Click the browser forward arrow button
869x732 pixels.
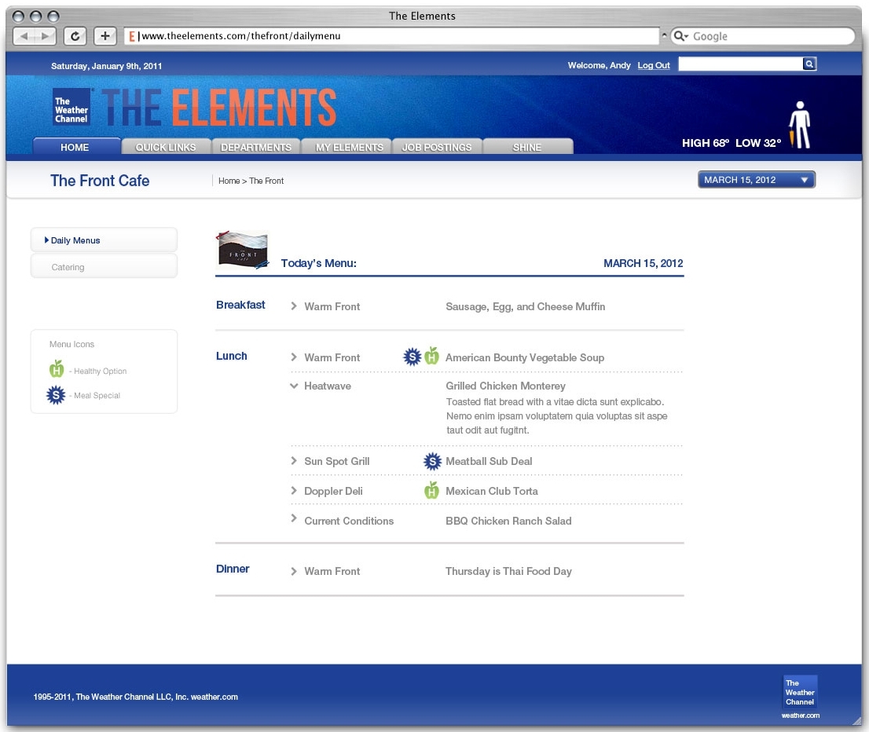pos(46,36)
